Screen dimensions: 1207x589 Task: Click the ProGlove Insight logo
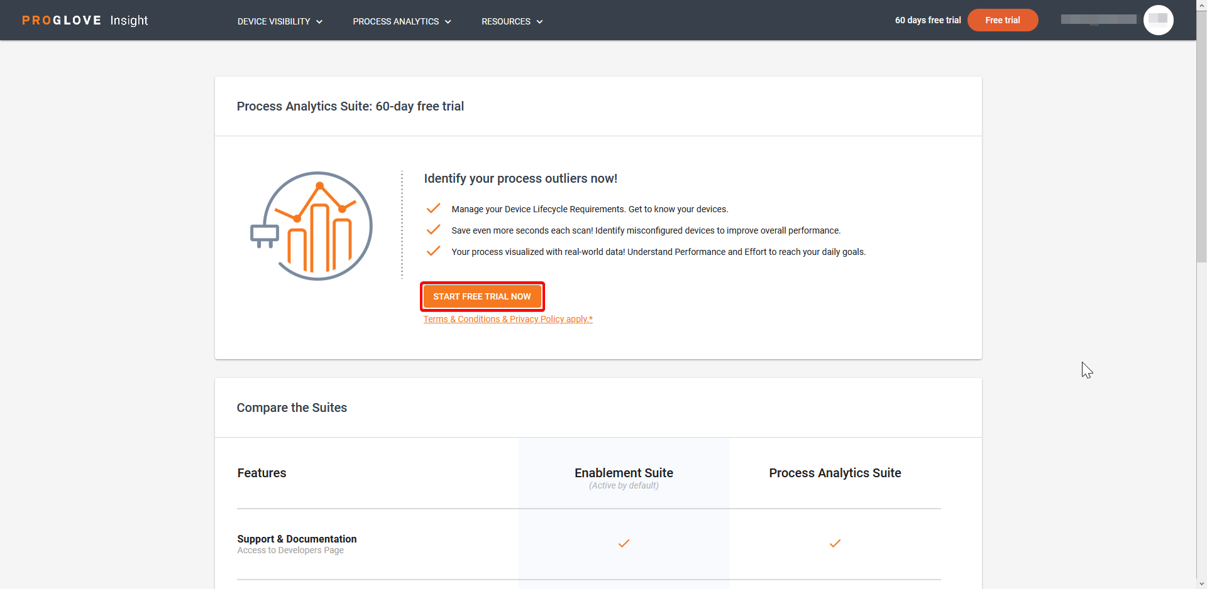(x=85, y=20)
